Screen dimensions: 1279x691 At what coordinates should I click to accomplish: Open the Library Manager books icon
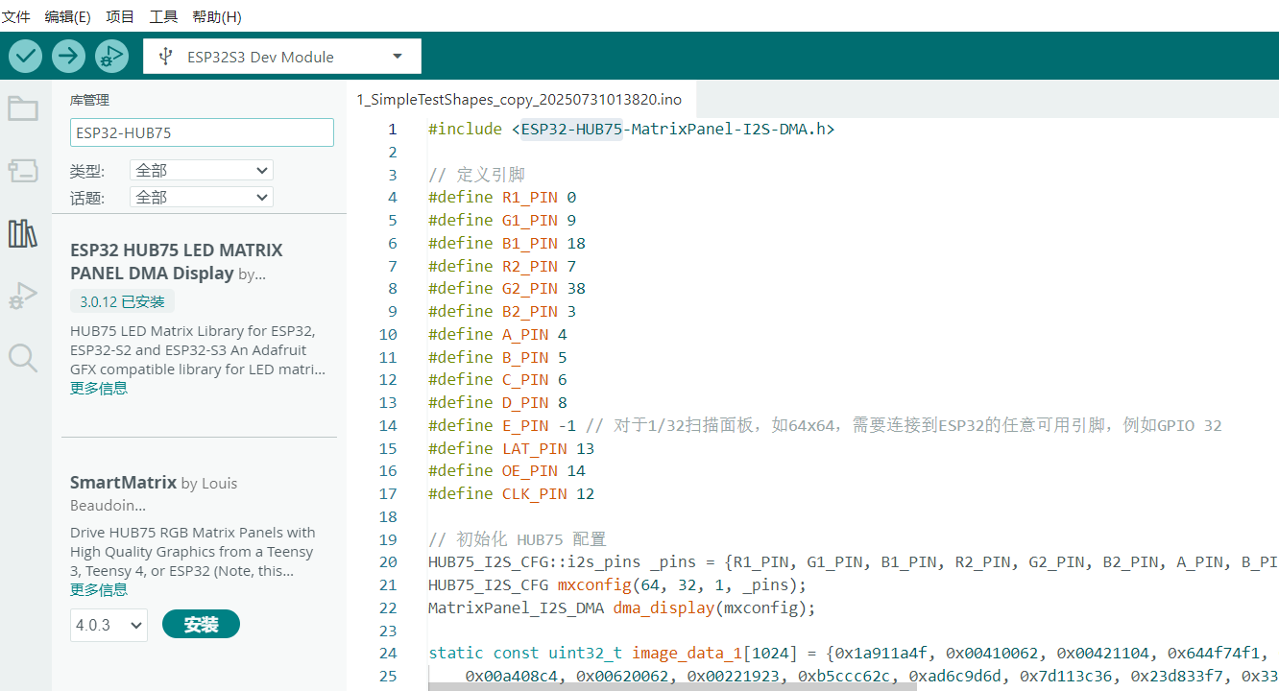23,233
